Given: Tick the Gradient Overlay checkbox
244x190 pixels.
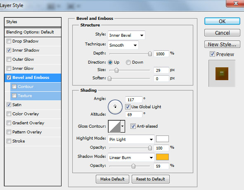Looking at the screenshot, I should (9, 123).
